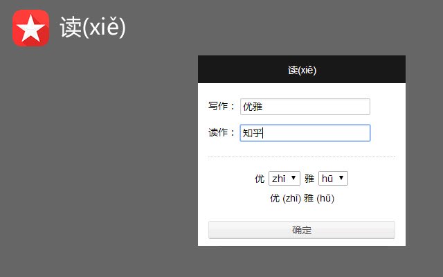Image resolution: width=443 pixels, height=277 pixels.
Task: Click the 确定 confirm button
Action: tap(302, 230)
